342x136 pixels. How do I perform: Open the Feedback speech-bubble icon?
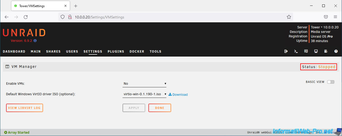(306, 52)
